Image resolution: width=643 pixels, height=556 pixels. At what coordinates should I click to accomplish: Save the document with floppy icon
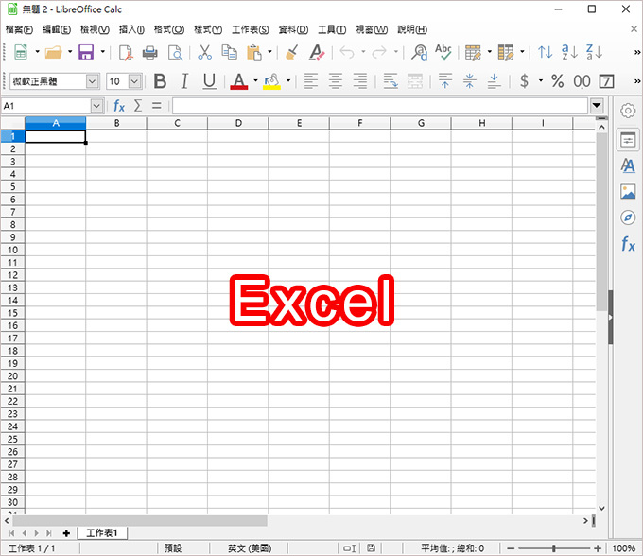pos(86,52)
